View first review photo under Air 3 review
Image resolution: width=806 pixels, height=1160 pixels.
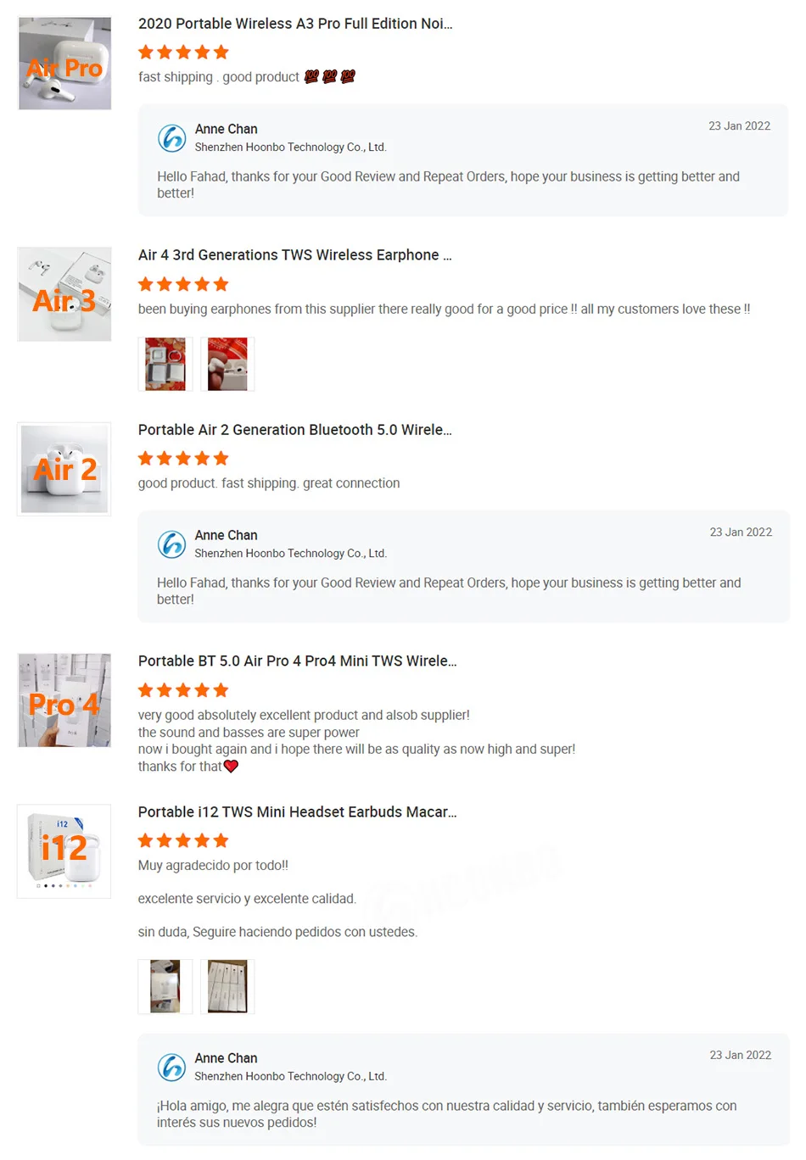pyautogui.click(x=165, y=364)
